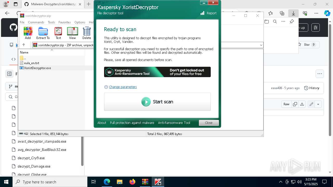Open the notification center icon
The width and height of the screenshot is (333, 187).
pos(324,182)
